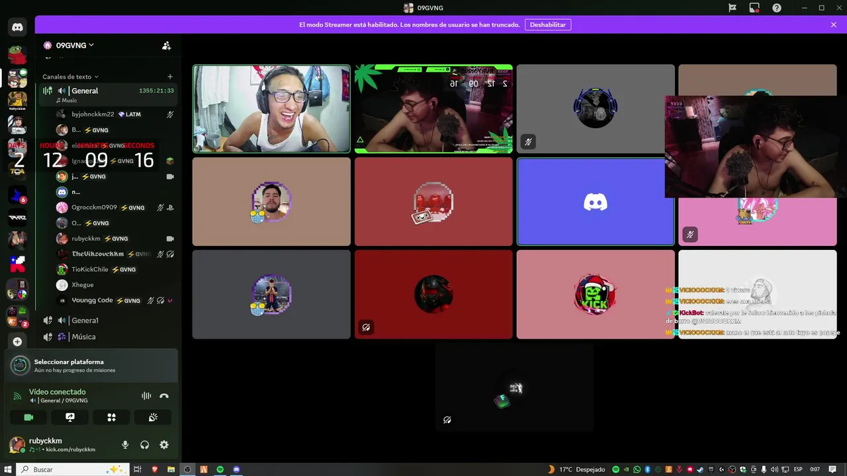Share your screen from the voice panel
Screen dimensions: 847x476
(70, 417)
